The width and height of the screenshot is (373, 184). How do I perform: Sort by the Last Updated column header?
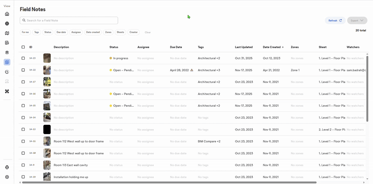(244, 47)
